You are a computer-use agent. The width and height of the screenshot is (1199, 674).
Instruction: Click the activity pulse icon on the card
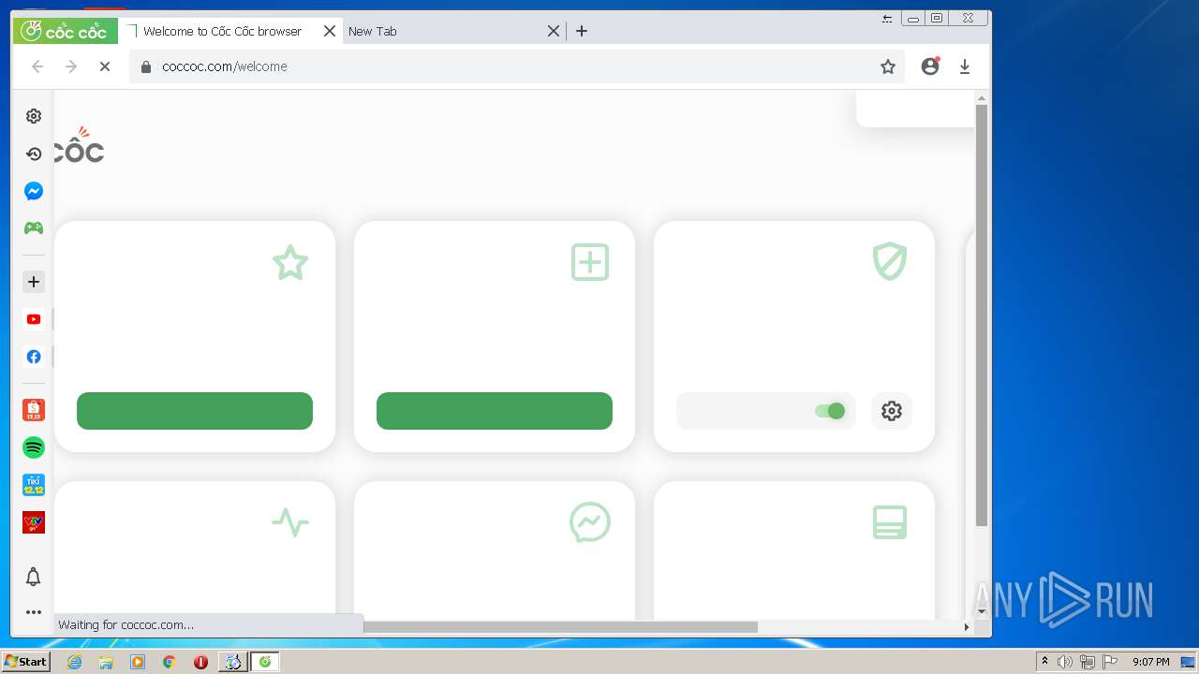(290, 522)
